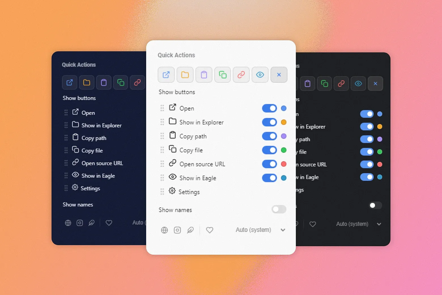442x295 pixels.
Task: Disable the Open button toggle
Action: (269, 108)
